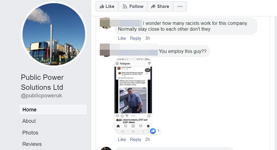This screenshot has height=150, width=277.
Task: Click first commenter's blurred avatar
Action: tap(106, 23)
